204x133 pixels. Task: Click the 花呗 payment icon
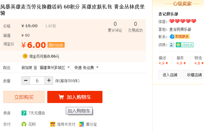point(24,124)
